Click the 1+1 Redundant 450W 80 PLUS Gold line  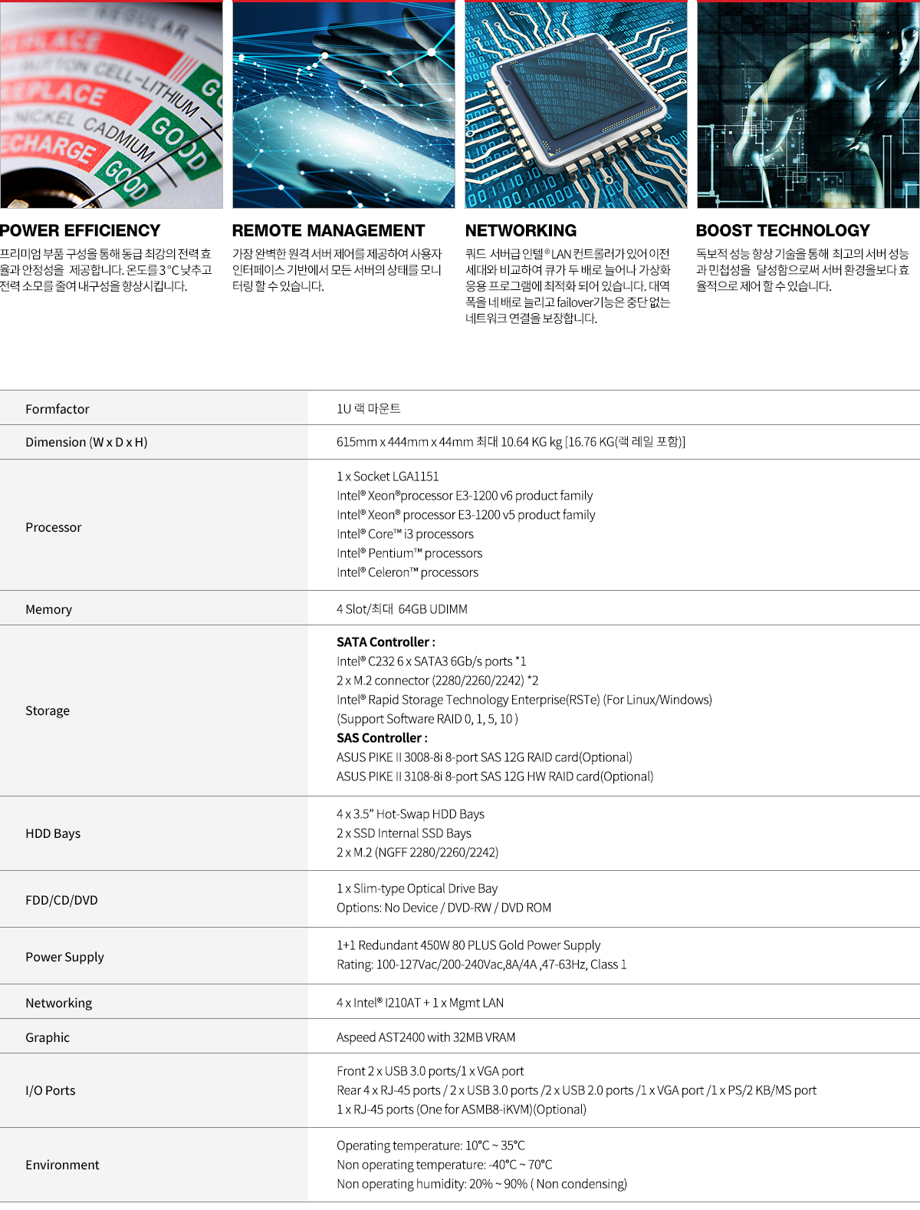coord(468,945)
